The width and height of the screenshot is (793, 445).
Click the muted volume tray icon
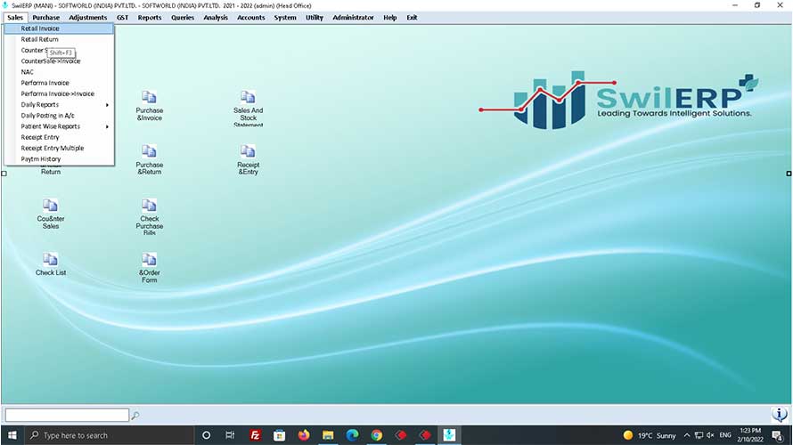point(710,435)
